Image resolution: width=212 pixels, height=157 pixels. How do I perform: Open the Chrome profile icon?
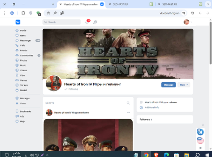tap(12, 13)
